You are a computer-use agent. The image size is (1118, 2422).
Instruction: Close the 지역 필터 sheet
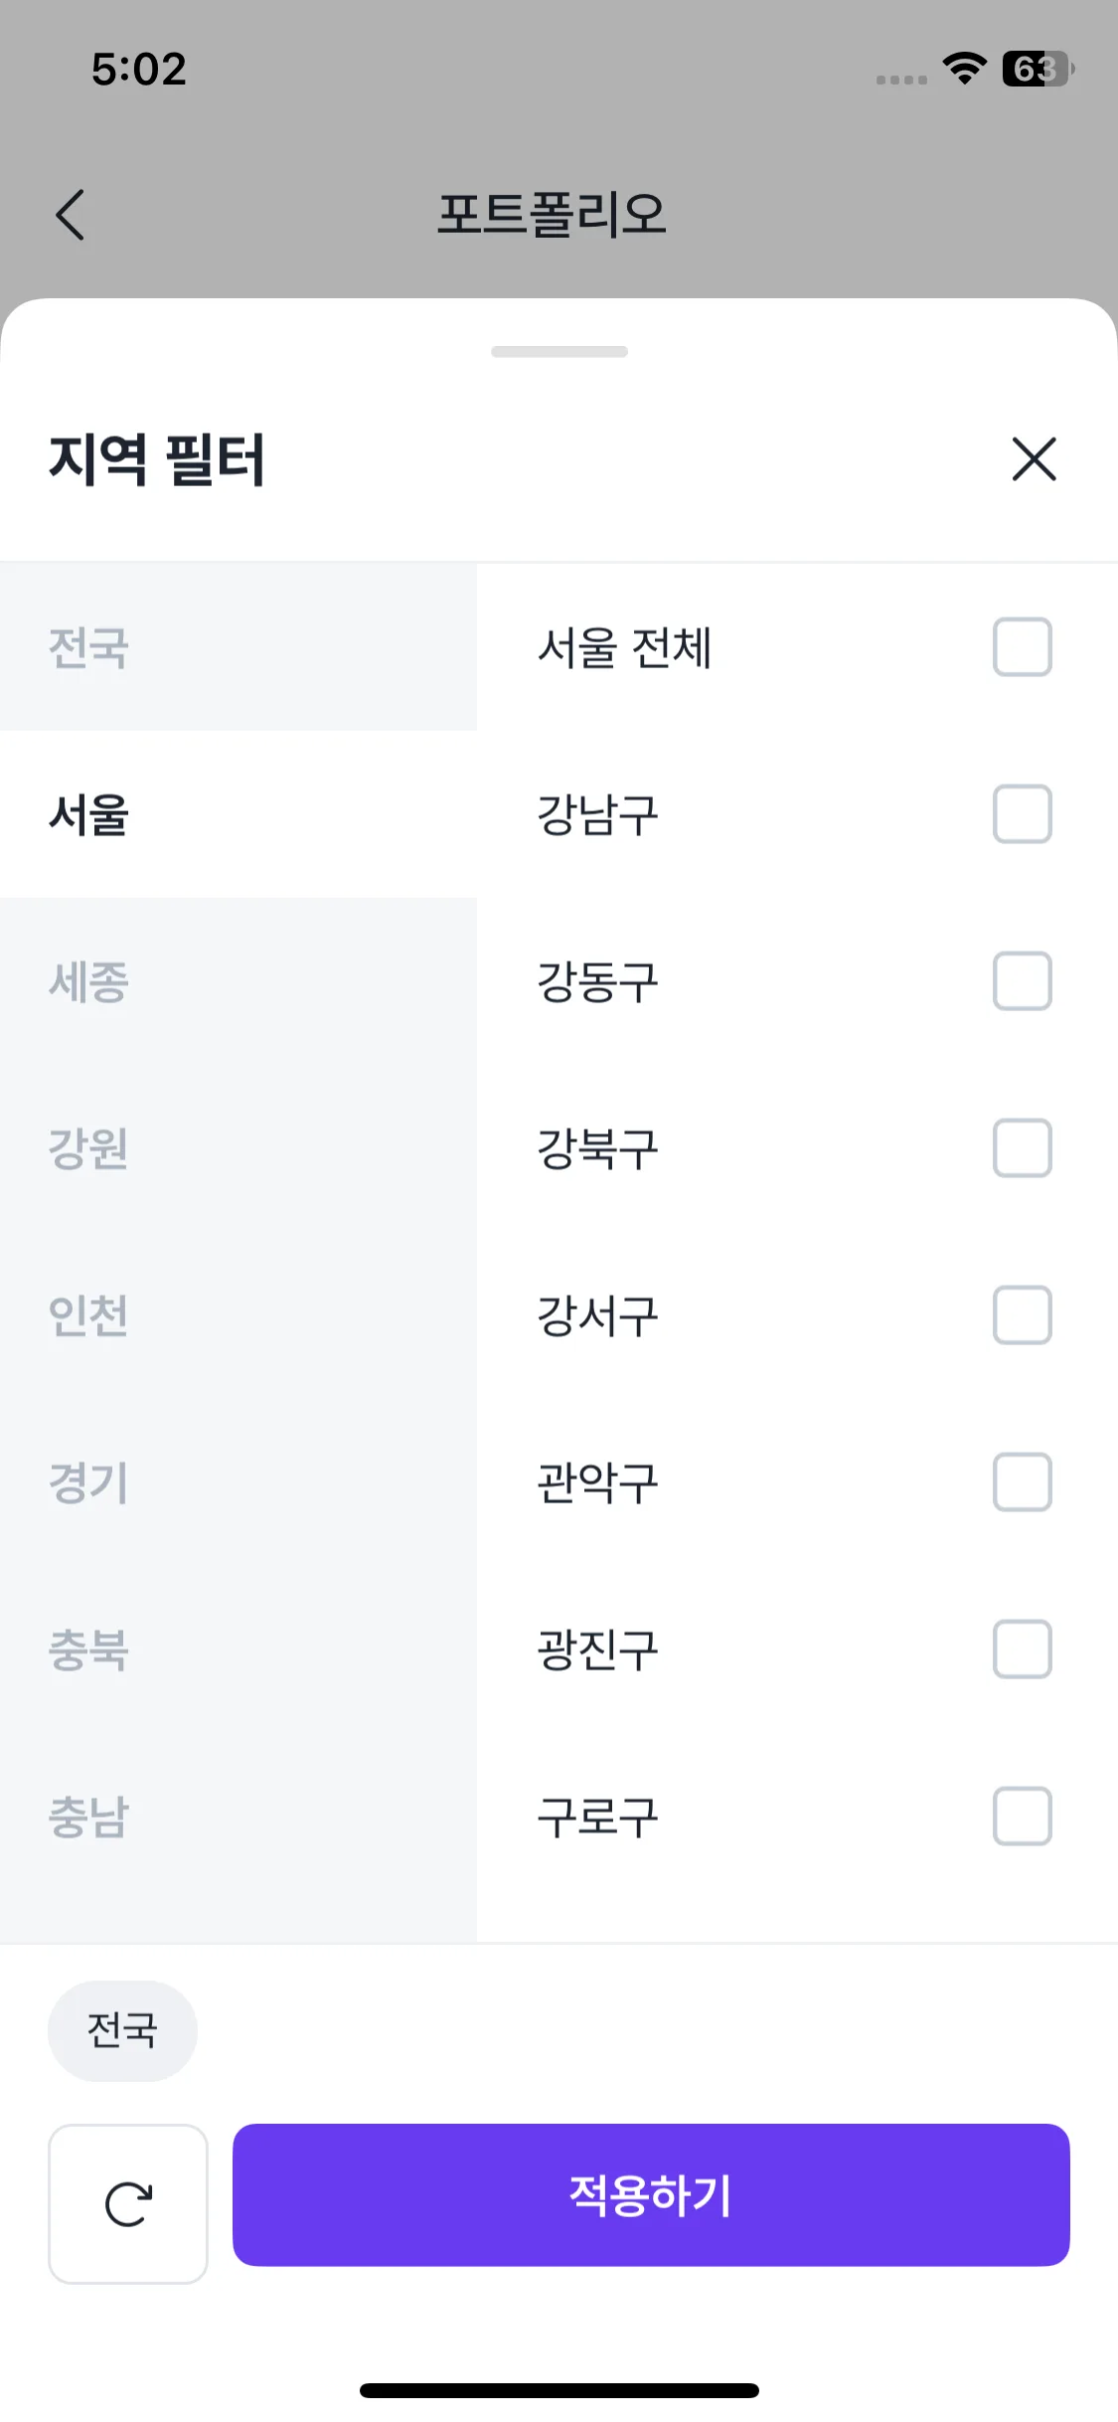1034,459
